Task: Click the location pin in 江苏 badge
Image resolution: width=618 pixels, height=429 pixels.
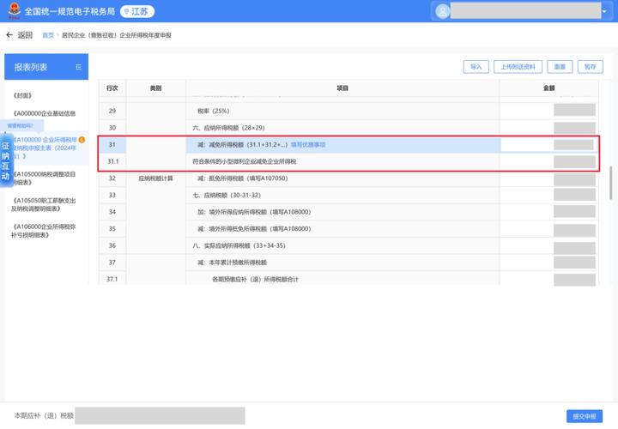Action: click(126, 12)
